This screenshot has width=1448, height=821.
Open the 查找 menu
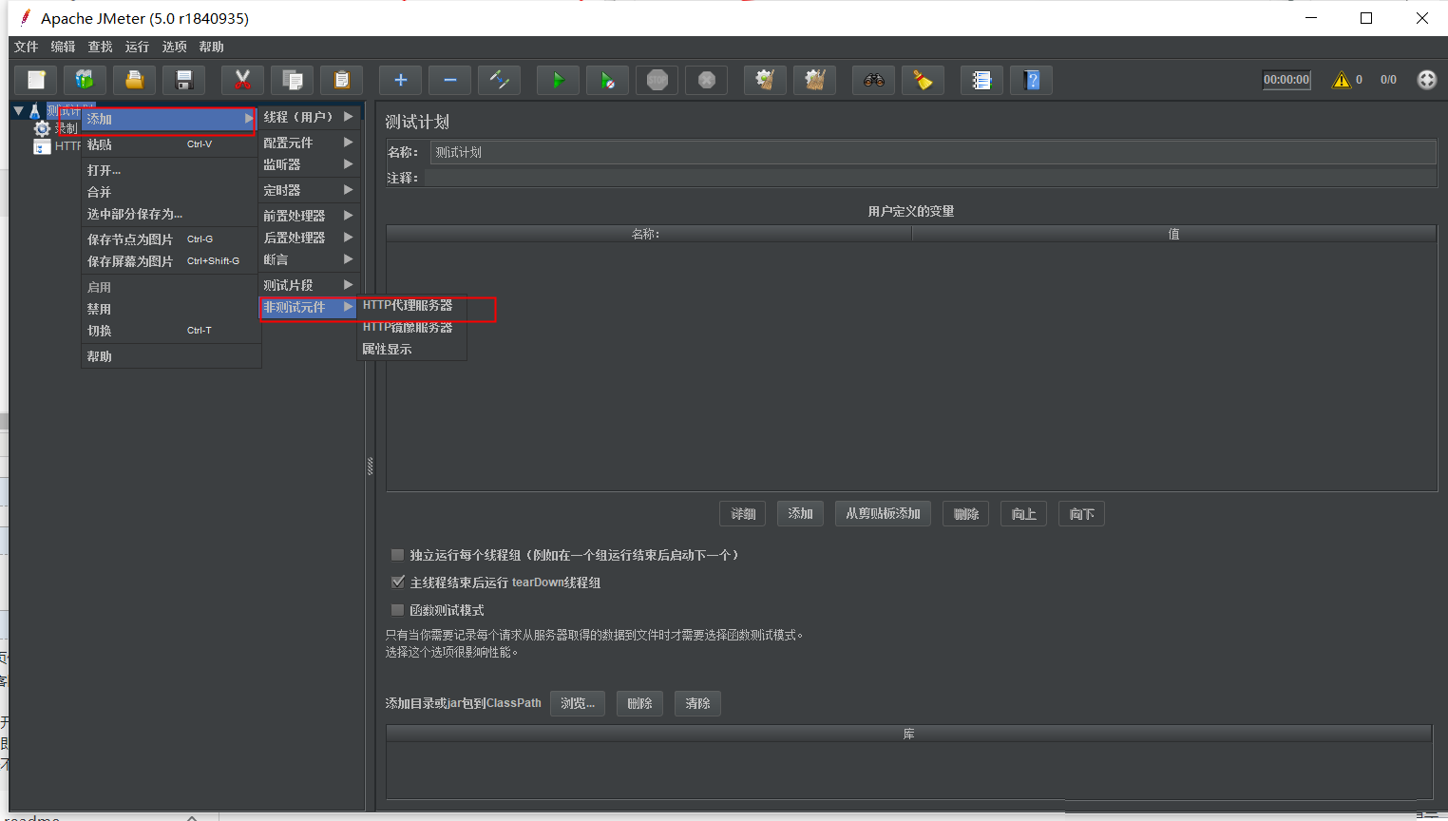101,47
